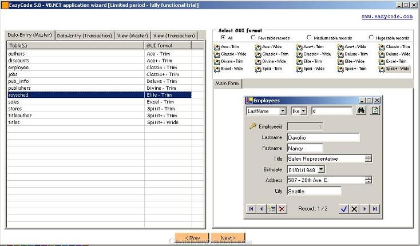
Task: Click the City field containing Seattle
Action: coord(314,191)
